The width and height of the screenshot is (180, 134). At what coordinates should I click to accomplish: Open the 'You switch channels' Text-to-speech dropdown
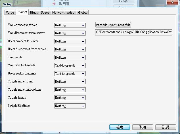point(70,65)
